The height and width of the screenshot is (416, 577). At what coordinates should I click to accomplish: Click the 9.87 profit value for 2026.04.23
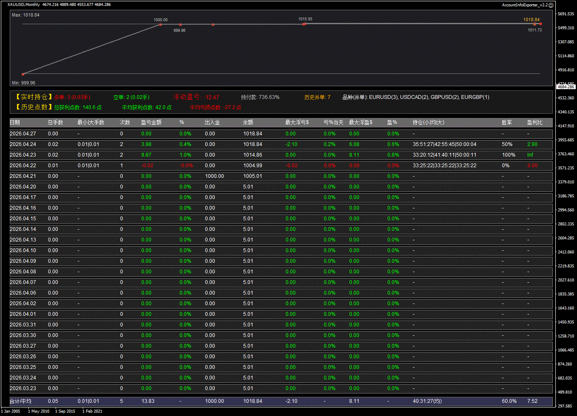tap(146, 155)
